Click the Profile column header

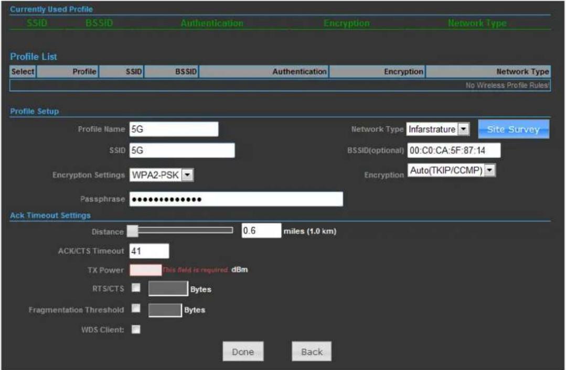pos(68,71)
